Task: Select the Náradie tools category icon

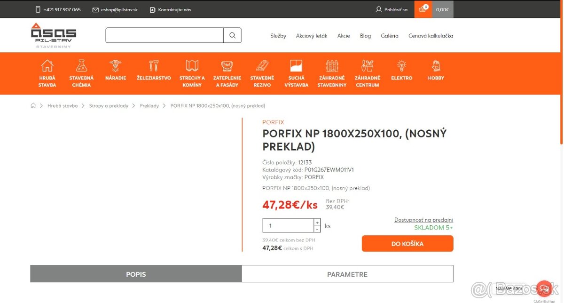Action: click(115, 65)
